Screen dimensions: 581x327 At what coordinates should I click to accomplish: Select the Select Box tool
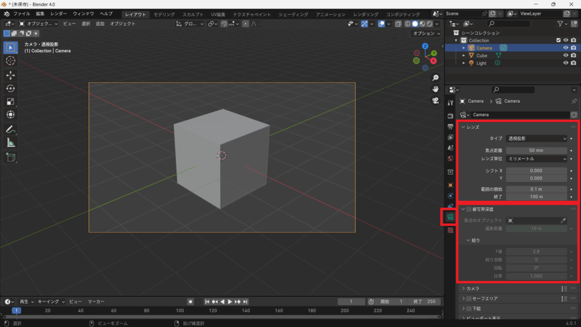[10, 48]
